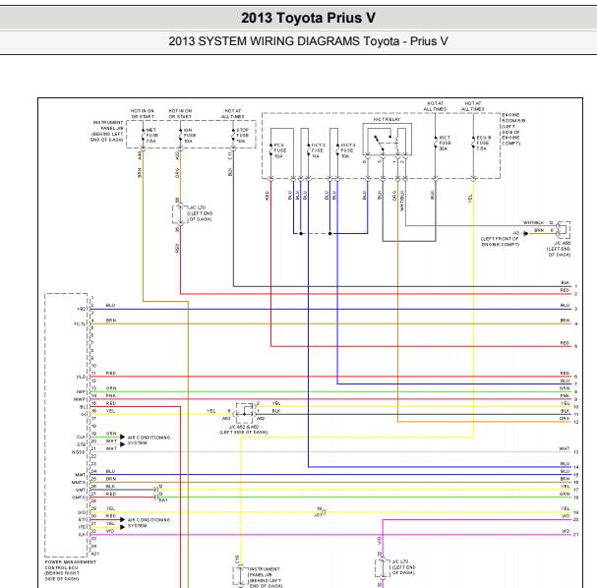Click the GIO terminal label
Screen dimensions: 597x588
(x=82, y=512)
